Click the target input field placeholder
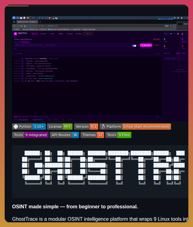 tap(72, 45)
